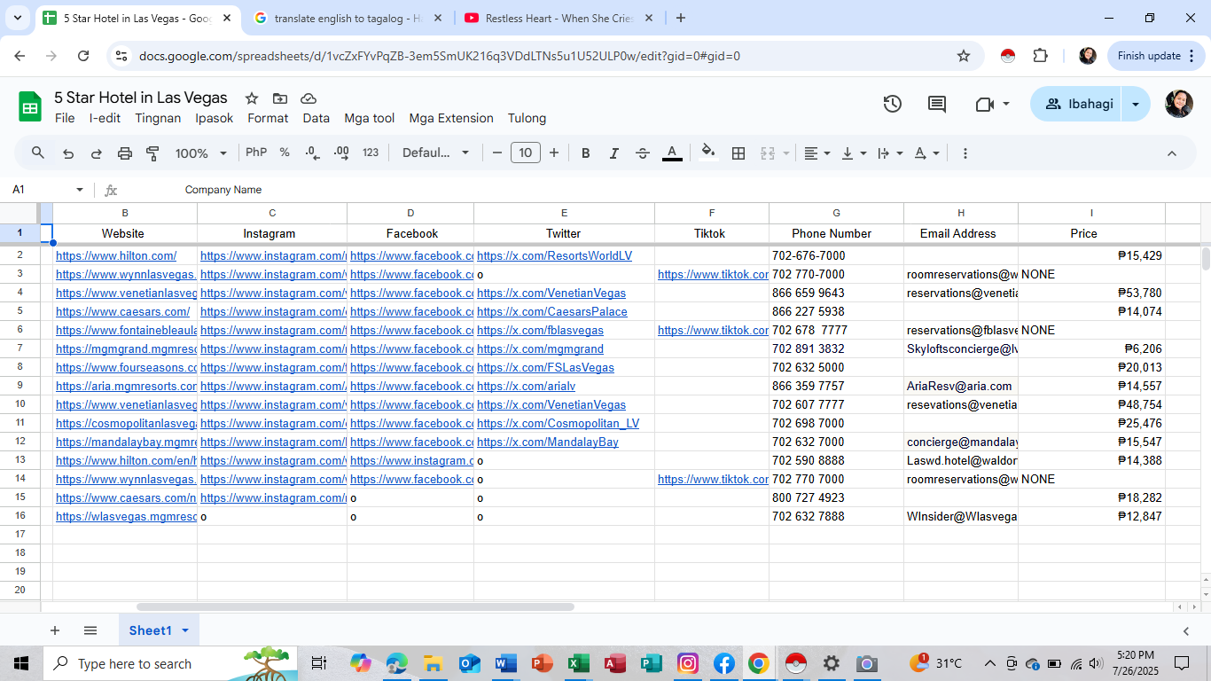Redo the last action

click(97, 153)
